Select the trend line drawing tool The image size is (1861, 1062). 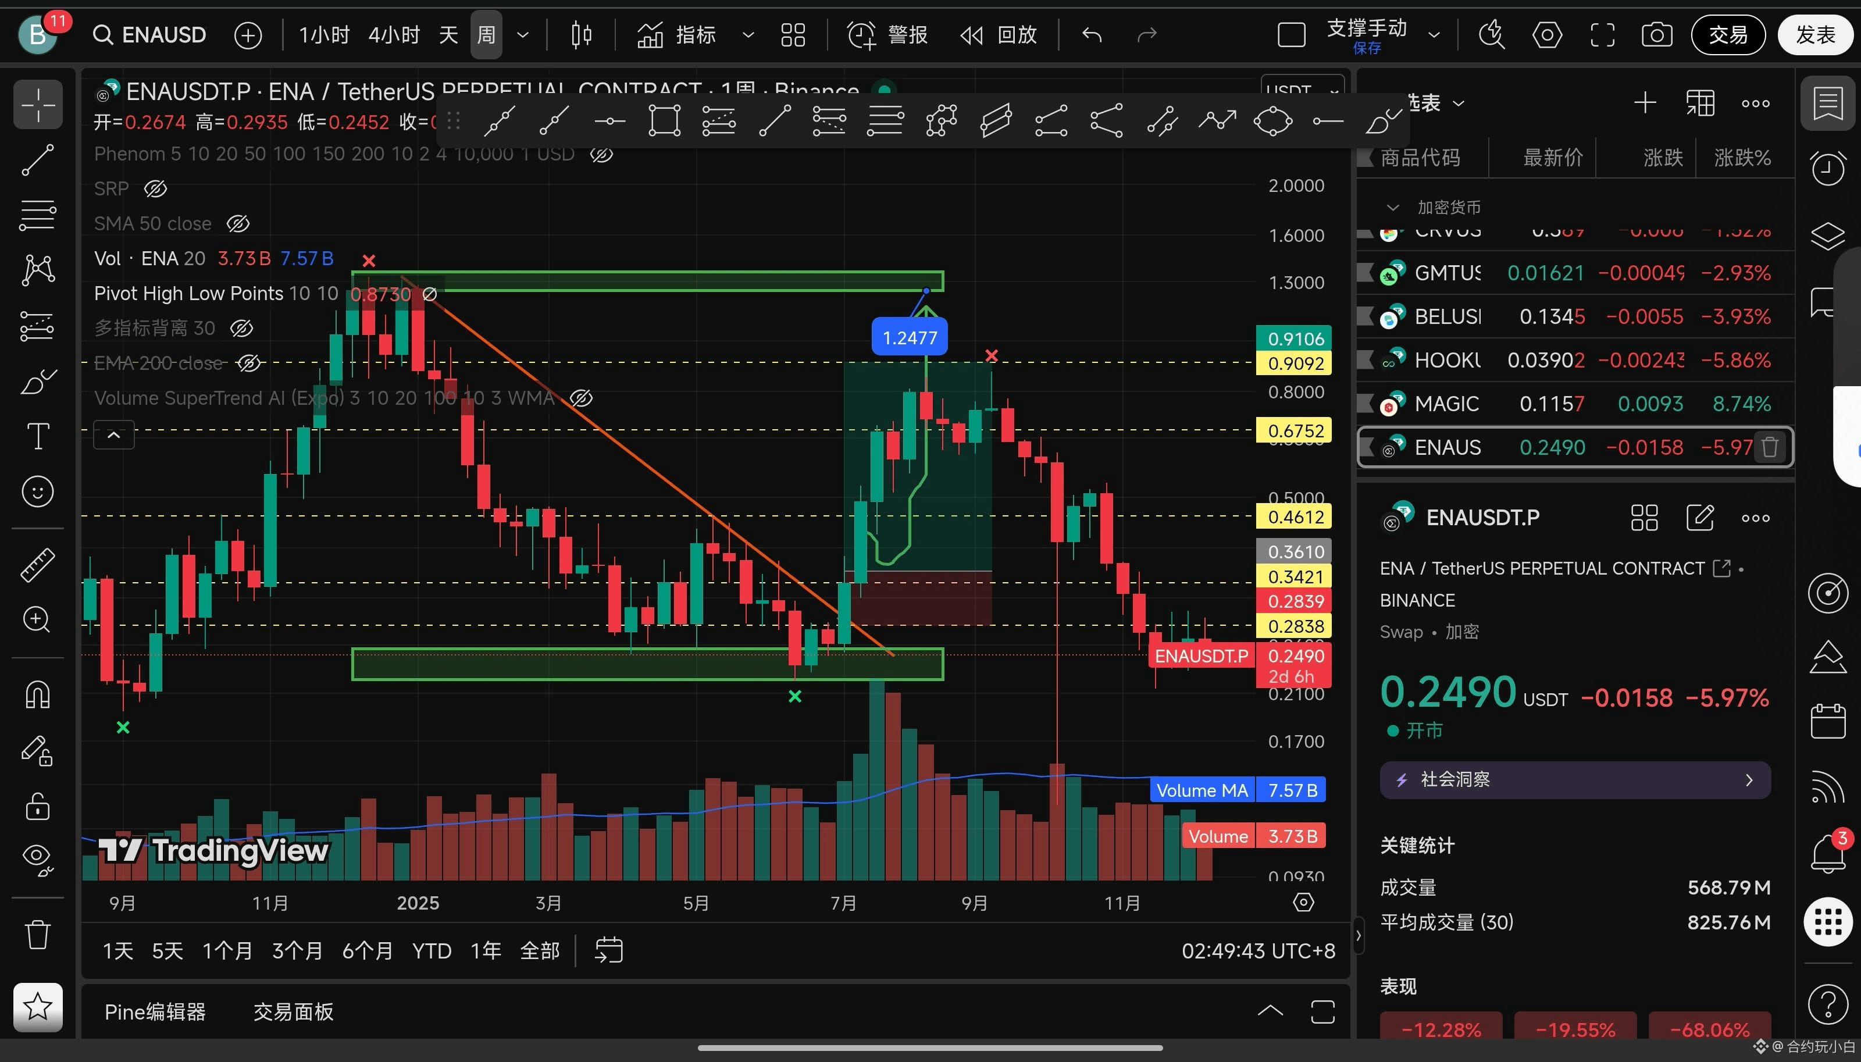click(38, 160)
